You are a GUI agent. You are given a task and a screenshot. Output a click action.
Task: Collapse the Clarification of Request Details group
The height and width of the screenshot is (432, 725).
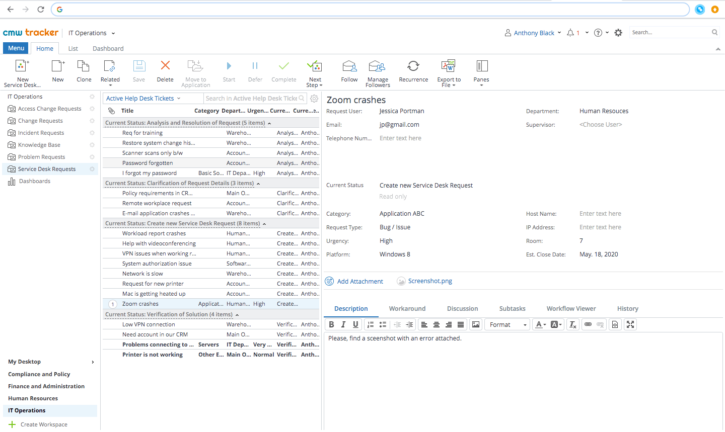pos(258,184)
